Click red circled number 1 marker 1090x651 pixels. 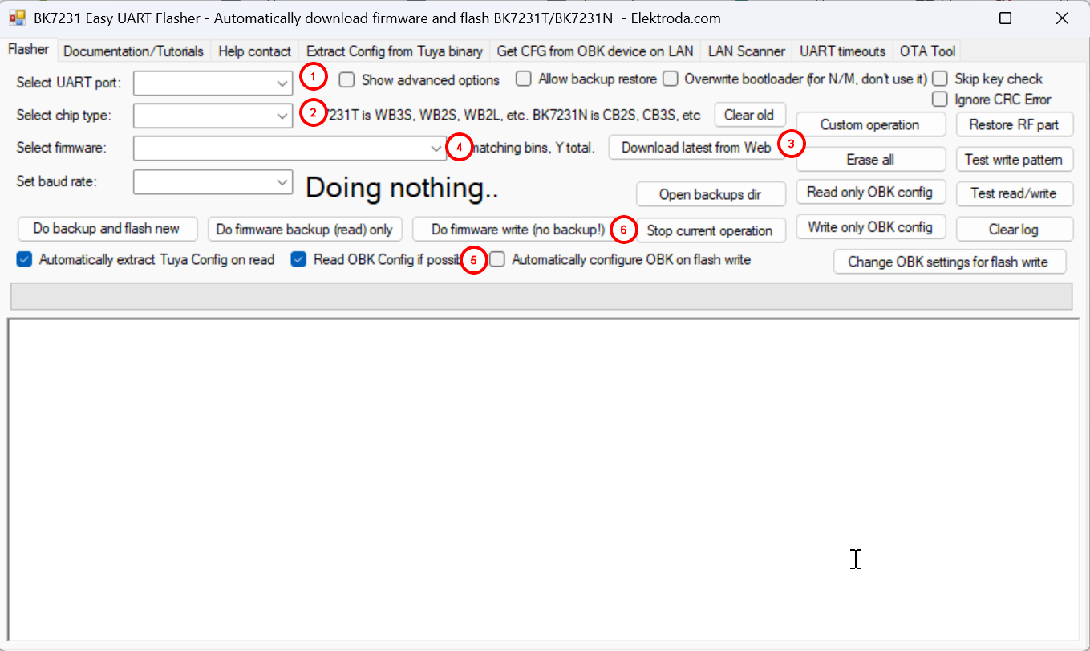tap(314, 77)
